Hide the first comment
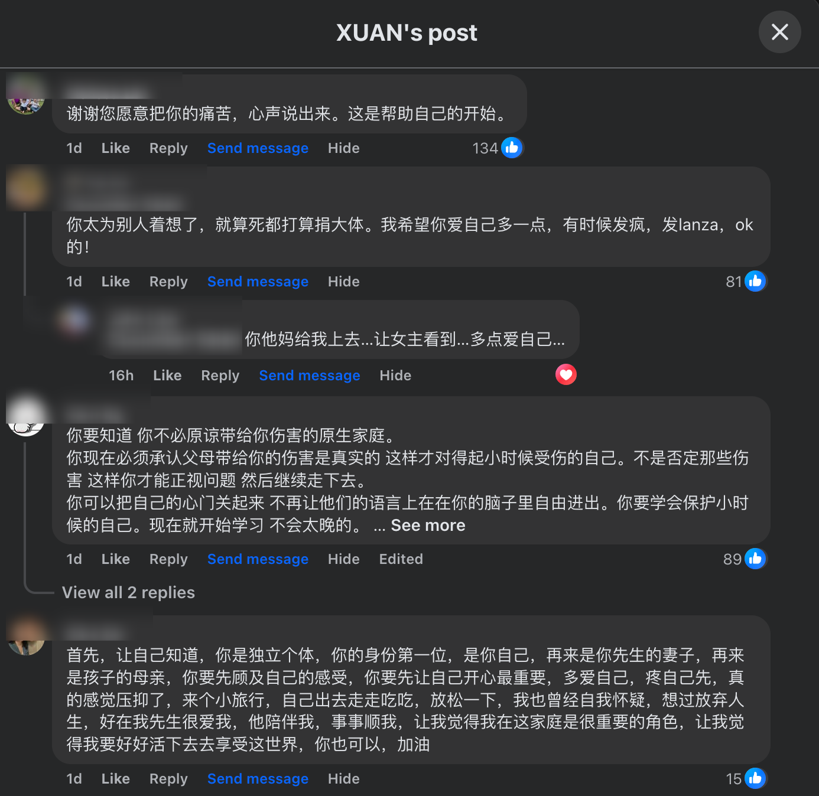 pyautogui.click(x=344, y=148)
